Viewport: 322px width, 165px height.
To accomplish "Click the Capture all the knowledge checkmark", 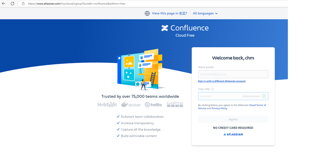I will click(x=118, y=129).
